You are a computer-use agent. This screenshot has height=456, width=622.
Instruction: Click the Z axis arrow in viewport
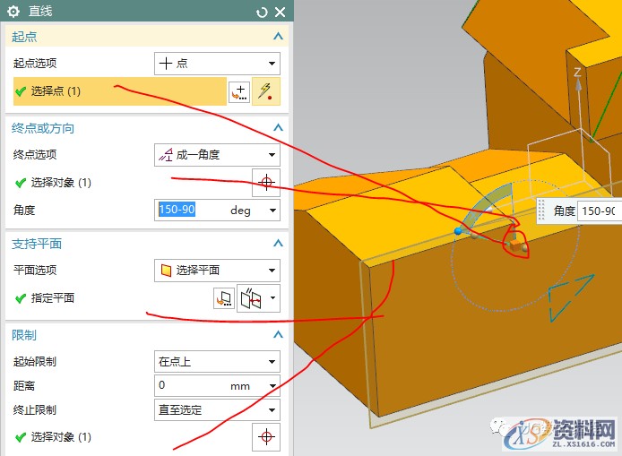(x=578, y=84)
